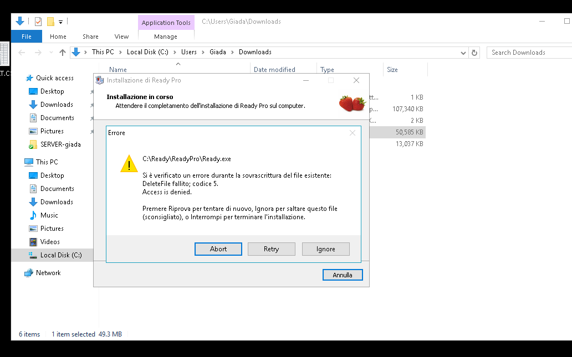Click the Search Downloads field
The height and width of the screenshot is (357, 572).
click(530, 53)
